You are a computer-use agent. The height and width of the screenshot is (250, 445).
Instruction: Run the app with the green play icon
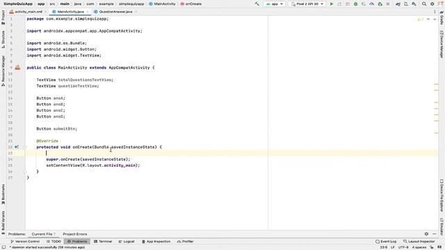[331, 4]
